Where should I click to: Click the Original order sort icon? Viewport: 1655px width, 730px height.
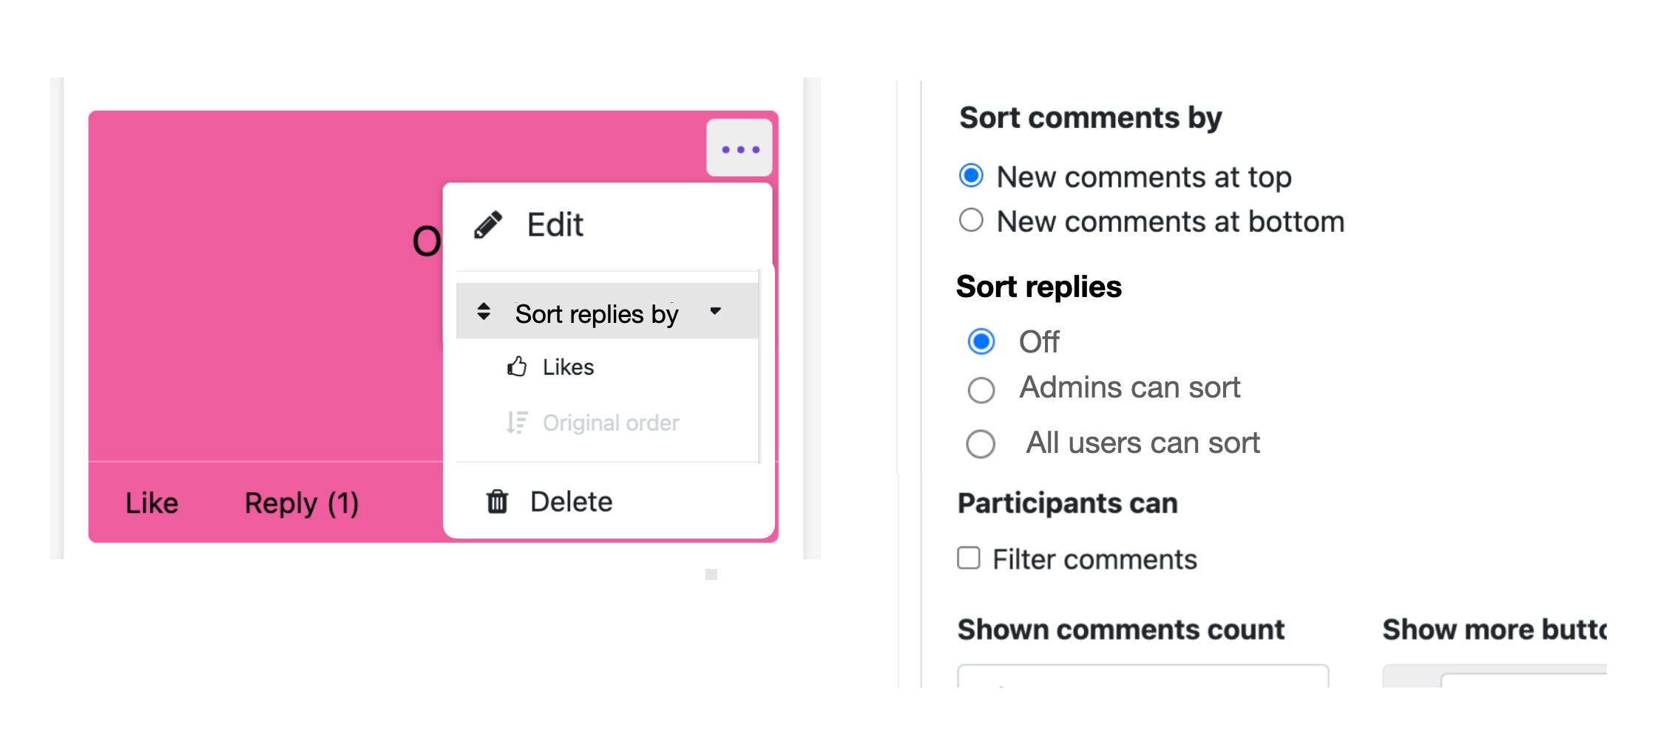click(517, 423)
